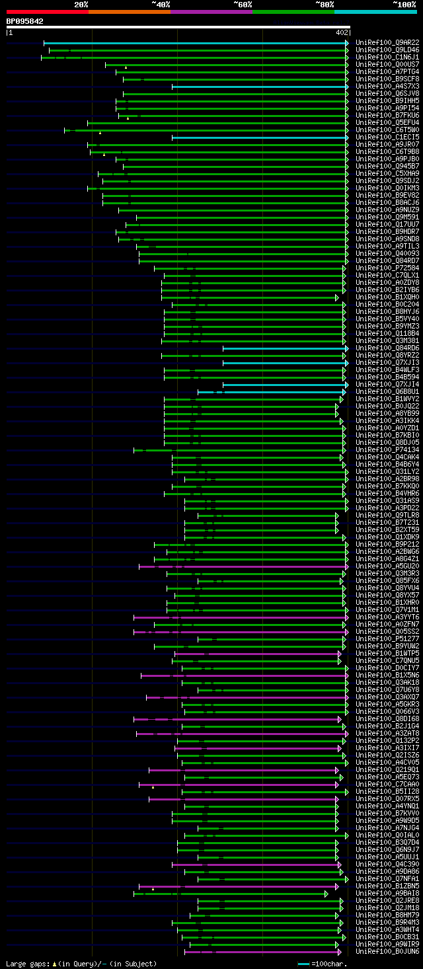
Task: Select the UniRef100_Q31AS9 label
Action: pos(387,500)
